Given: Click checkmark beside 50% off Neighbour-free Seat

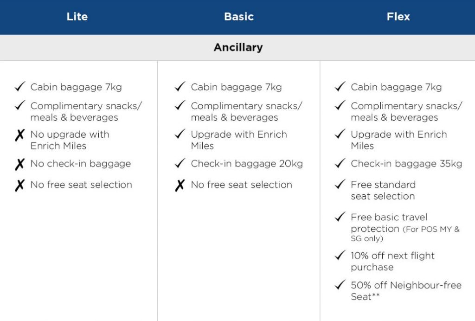Looking at the screenshot, I should coord(340,285).
